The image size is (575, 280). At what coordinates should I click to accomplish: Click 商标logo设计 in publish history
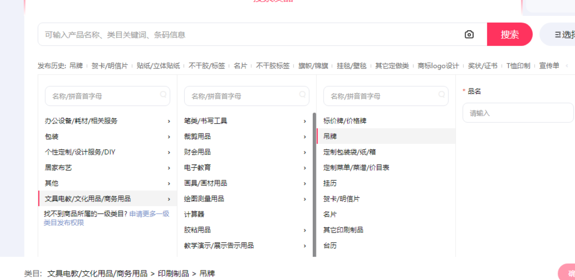[438, 66]
